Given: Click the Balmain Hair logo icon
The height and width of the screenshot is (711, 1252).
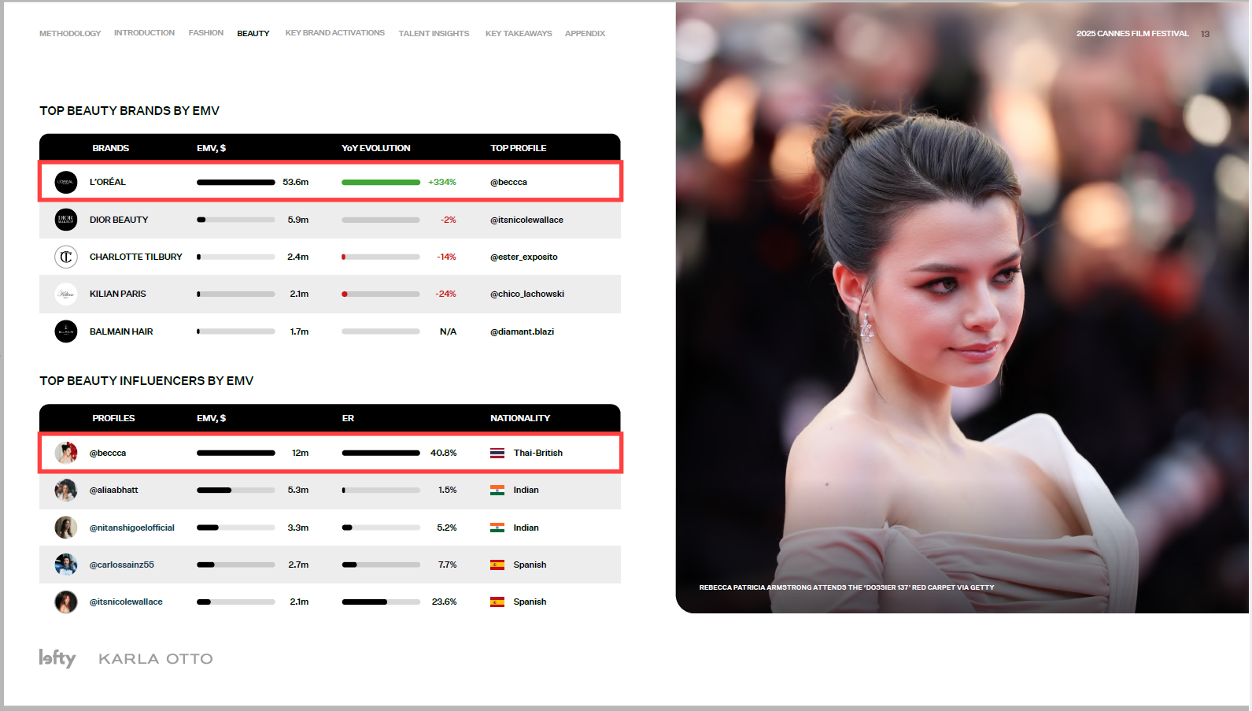Looking at the screenshot, I should click(66, 331).
